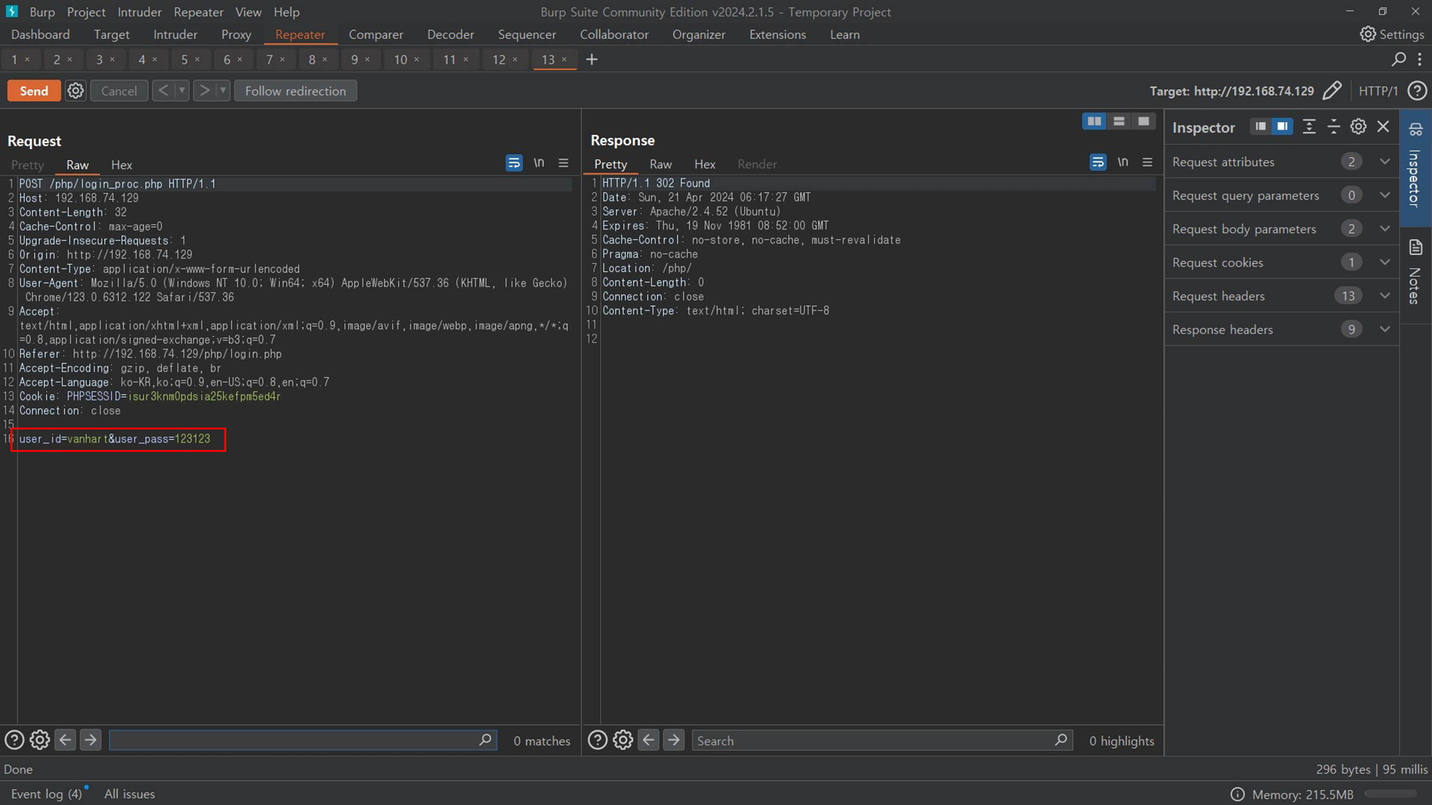This screenshot has width=1432, height=805.
Task: Go to next request in history
Action: (x=204, y=90)
